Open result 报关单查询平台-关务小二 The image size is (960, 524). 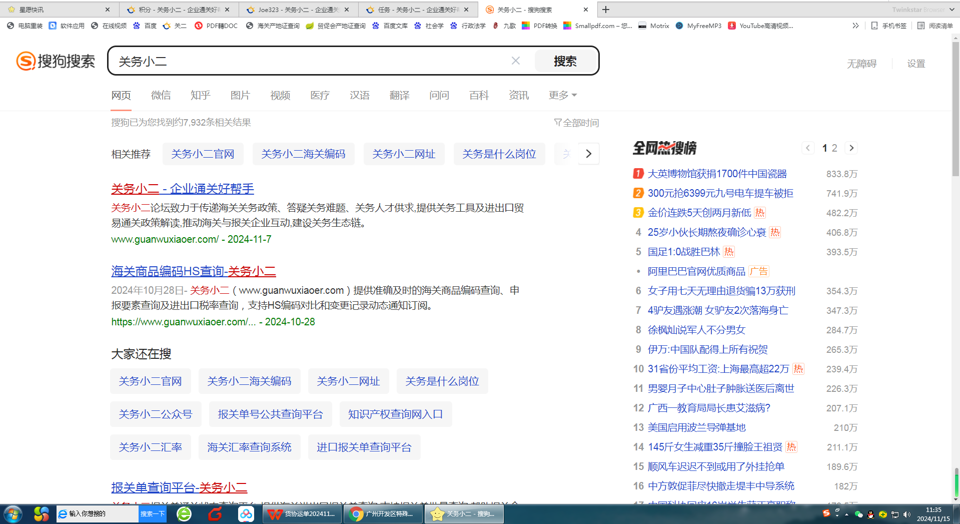(x=179, y=487)
